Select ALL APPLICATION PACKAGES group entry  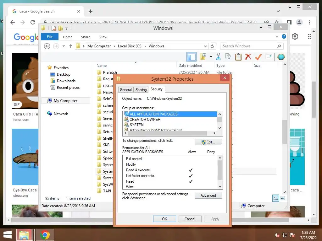click(x=170, y=114)
